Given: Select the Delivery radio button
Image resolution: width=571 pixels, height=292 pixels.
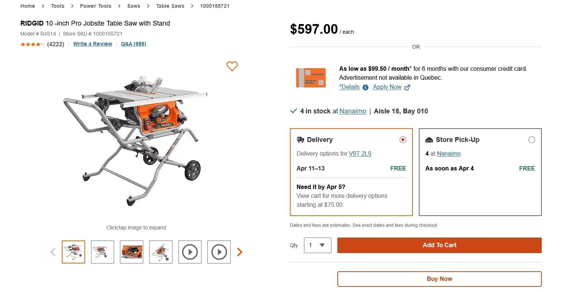Looking at the screenshot, I should [403, 140].
